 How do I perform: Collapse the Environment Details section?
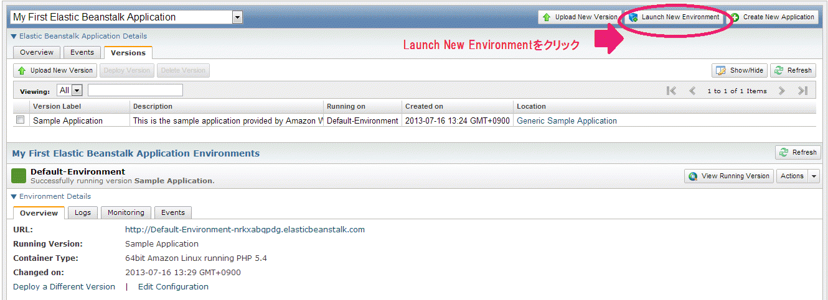(x=51, y=197)
